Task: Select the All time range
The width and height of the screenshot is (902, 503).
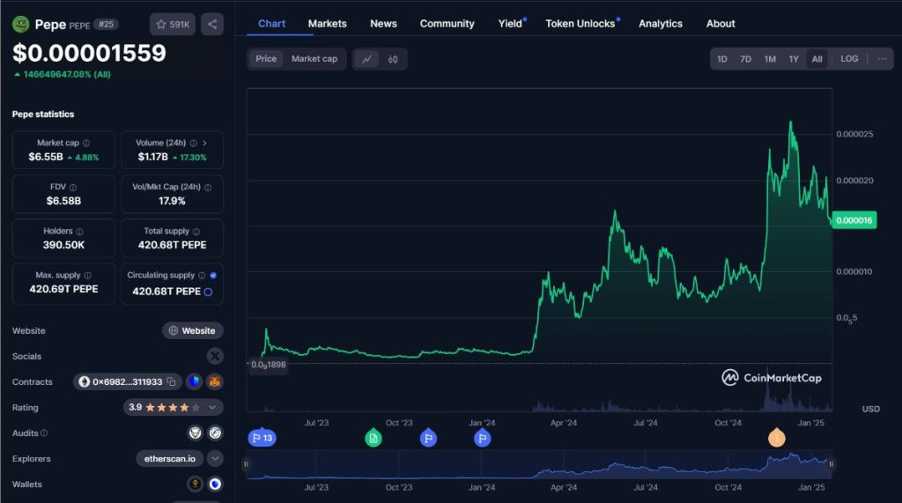Action: click(817, 59)
